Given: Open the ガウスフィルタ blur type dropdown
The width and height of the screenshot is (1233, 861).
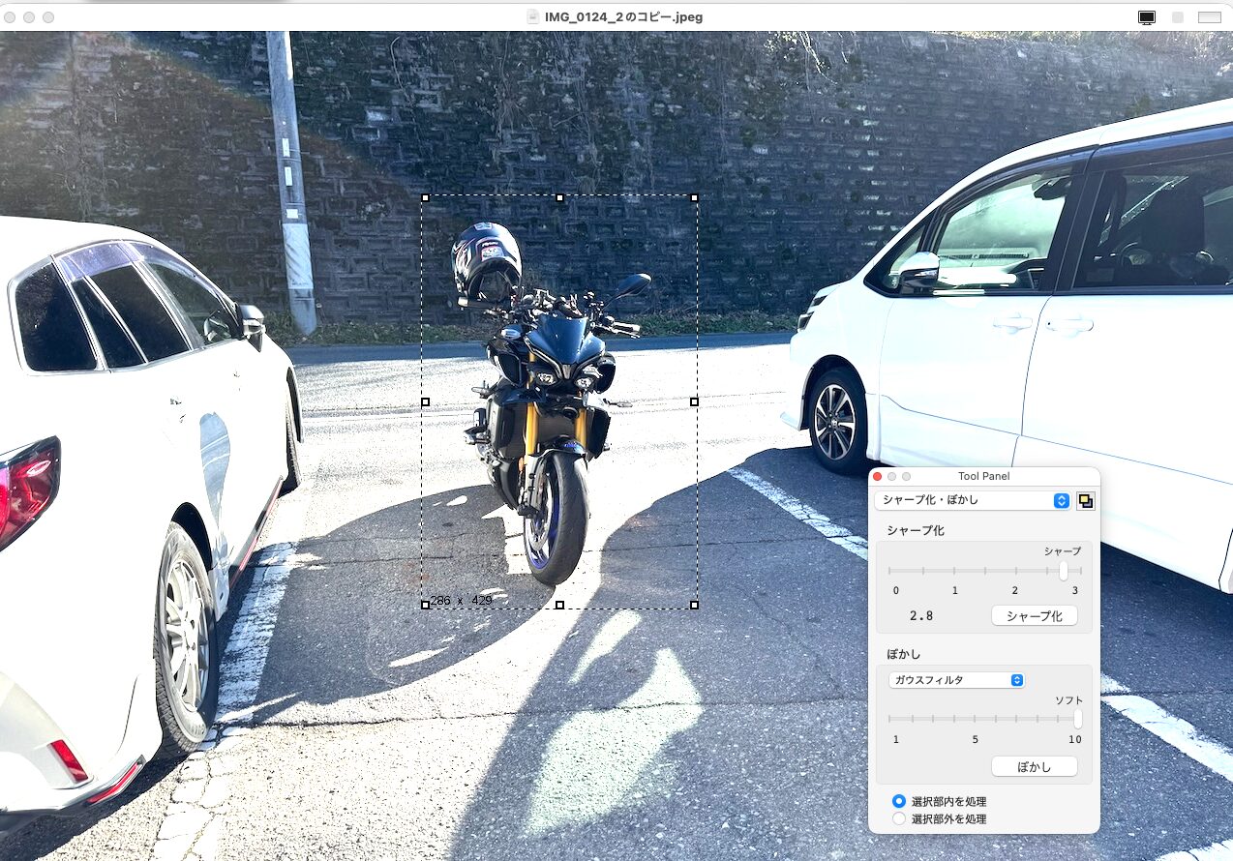Looking at the screenshot, I should [x=955, y=680].
